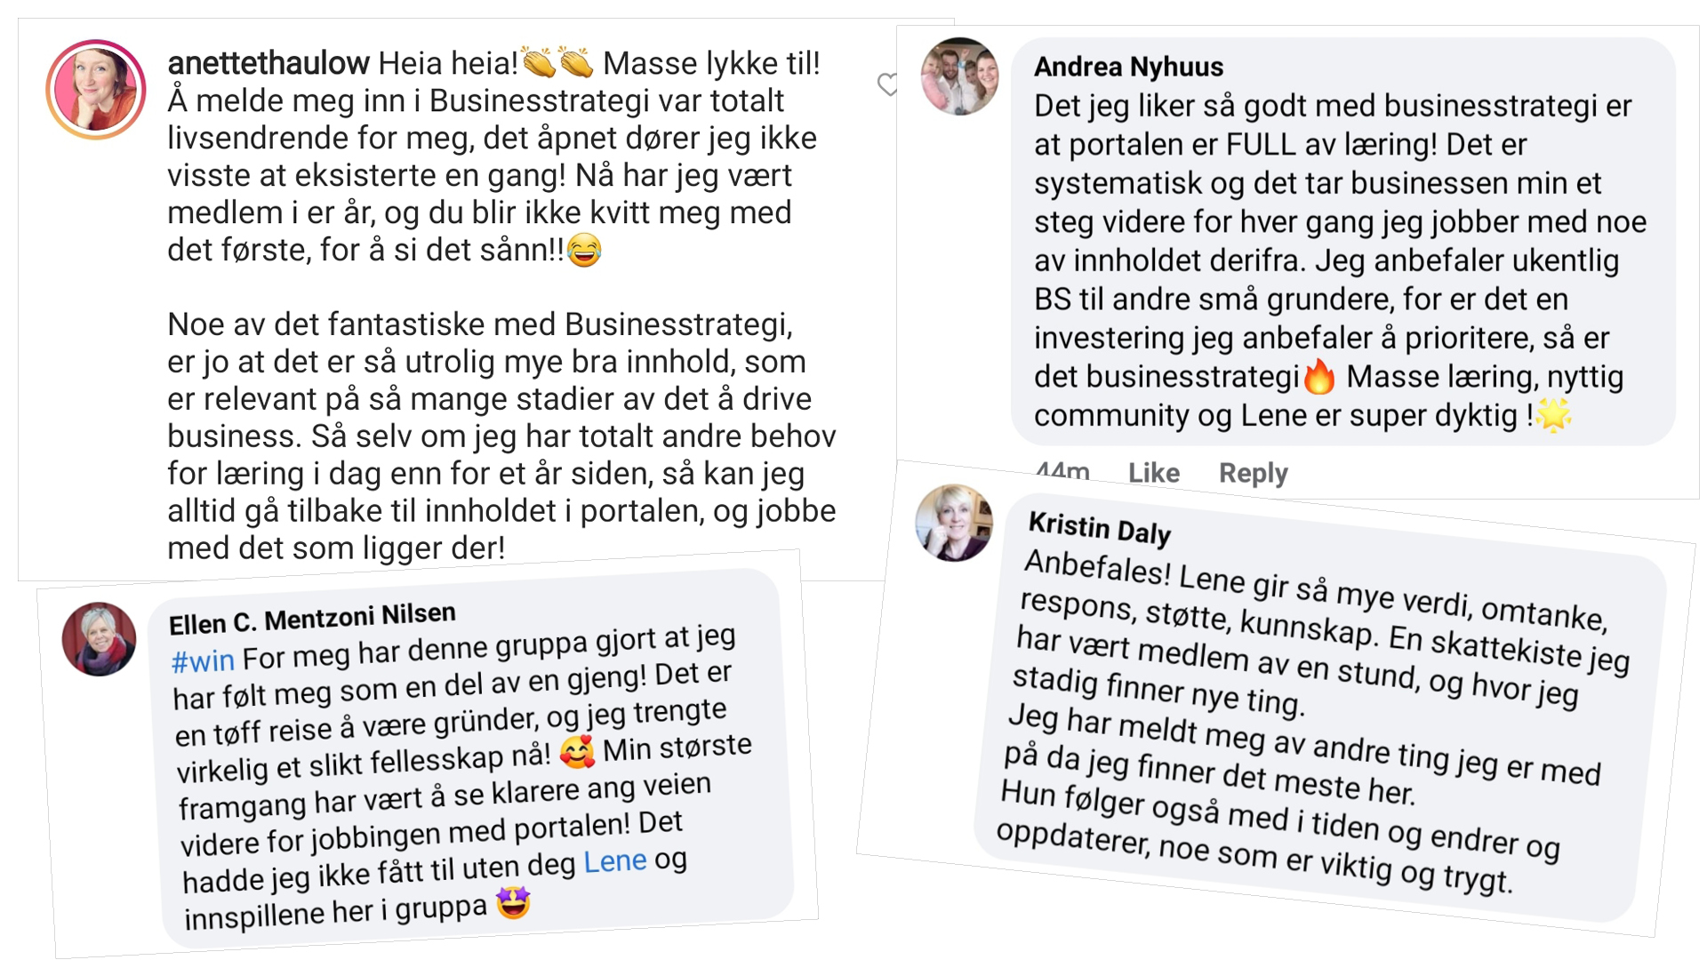Click Ellen C. Mentzoni Nilsen's name
The image size is (1707, 960).
click(313, 619)
